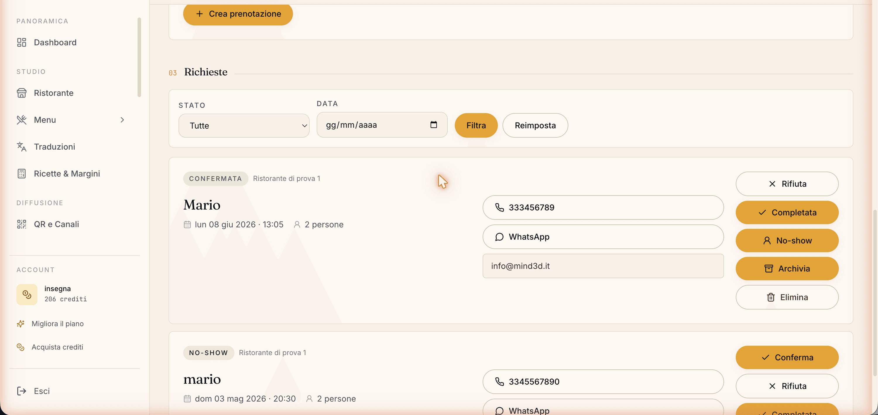Click Acquista crediti link
878x415 pixels.
point(57,347)
